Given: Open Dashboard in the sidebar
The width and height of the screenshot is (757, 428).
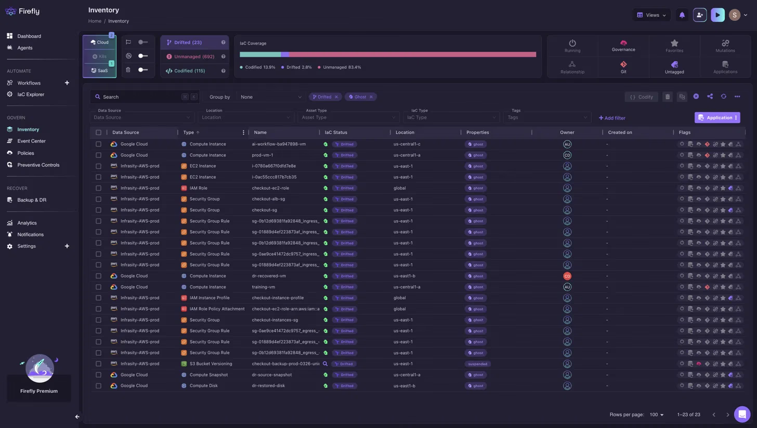Looking at the screenshot, I should point(29,36).
